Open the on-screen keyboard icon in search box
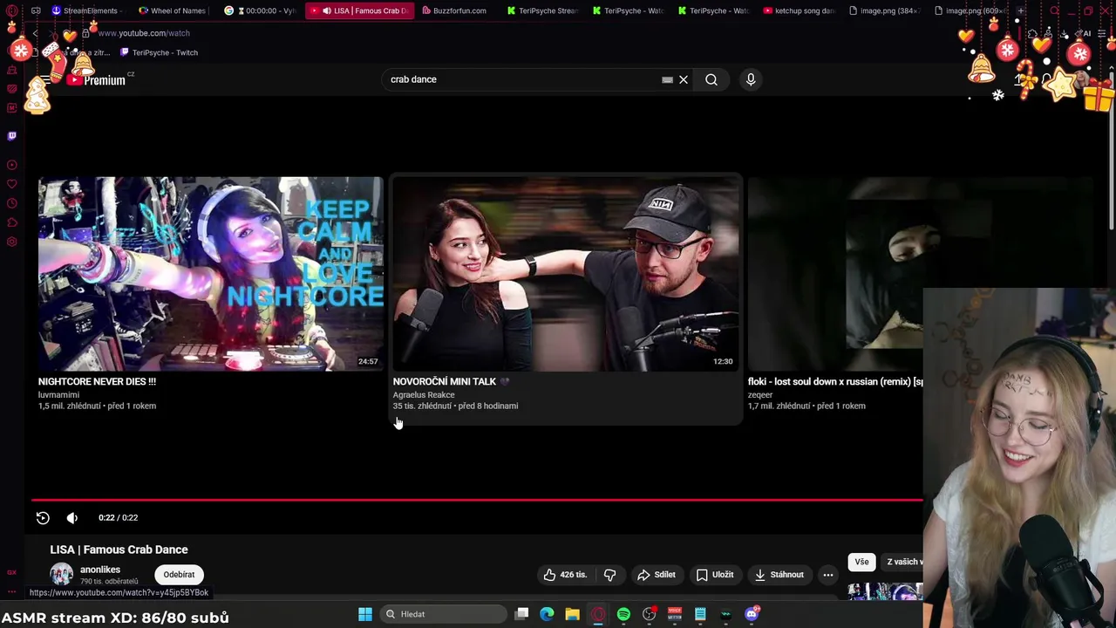 (667, 79)
